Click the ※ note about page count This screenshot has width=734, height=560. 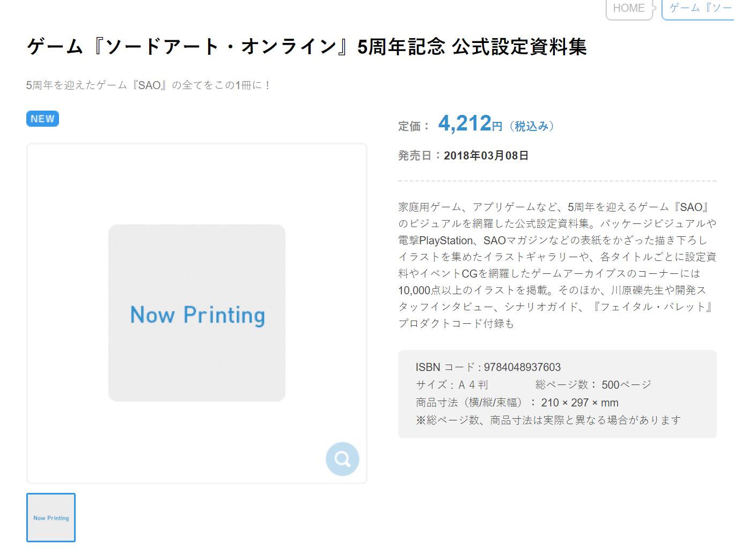point(548,420)
